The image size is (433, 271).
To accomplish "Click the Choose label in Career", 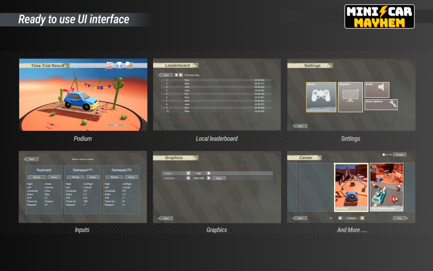I will point(351,218).
